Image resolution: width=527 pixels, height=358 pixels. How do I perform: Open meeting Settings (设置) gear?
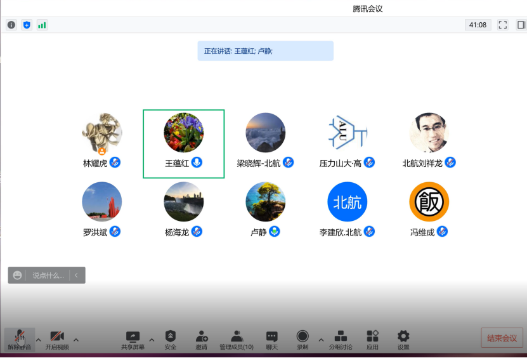point(403,338)
